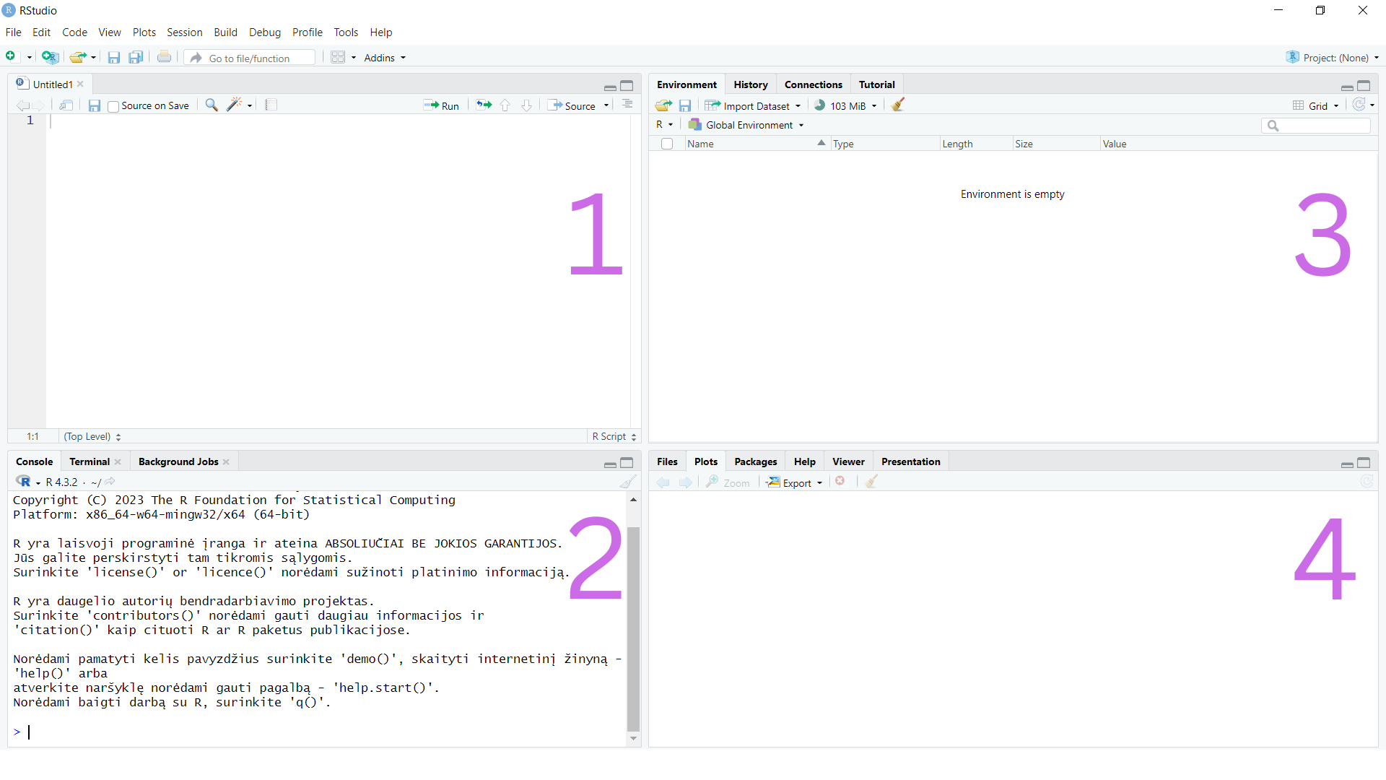Viewport: 1386px width, 780px height.
Task: Compile a report using the notebook icon
Action: point(271,105)
